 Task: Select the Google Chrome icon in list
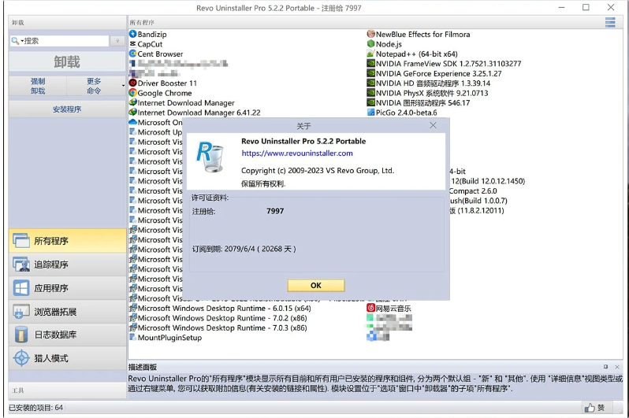coord(132,93)
